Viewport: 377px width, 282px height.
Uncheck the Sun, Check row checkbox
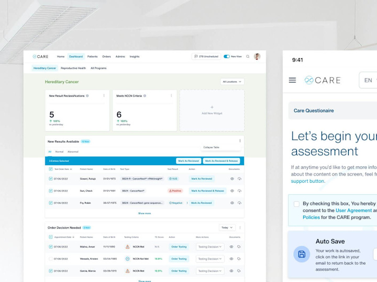point(50,191)
